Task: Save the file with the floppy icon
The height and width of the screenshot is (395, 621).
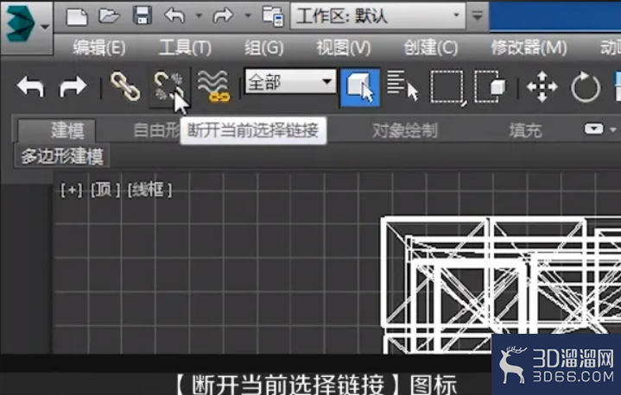Action: (x=142, y=16)
